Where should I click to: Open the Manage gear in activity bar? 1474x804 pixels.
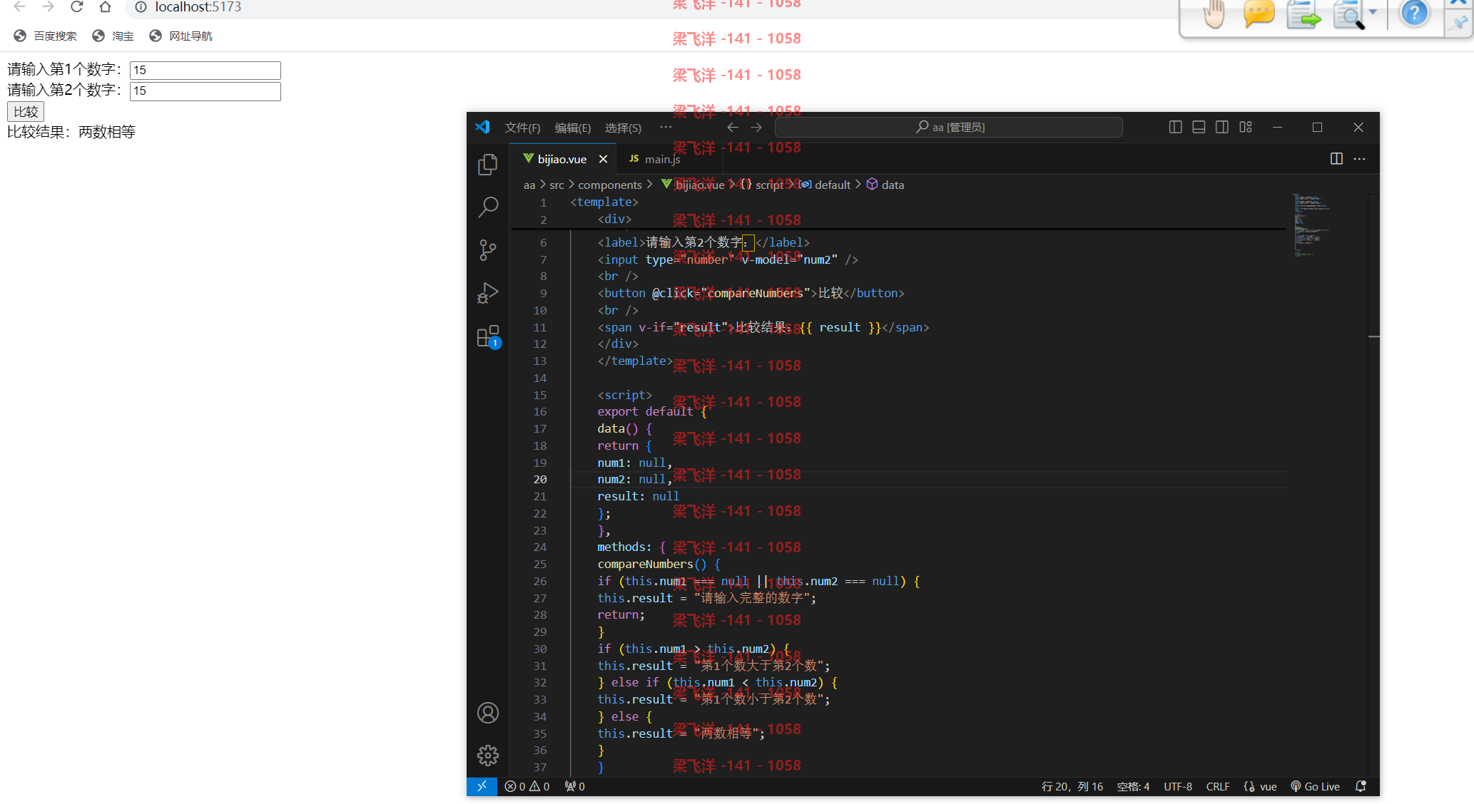pyautogui.click(x=488, y=756)
